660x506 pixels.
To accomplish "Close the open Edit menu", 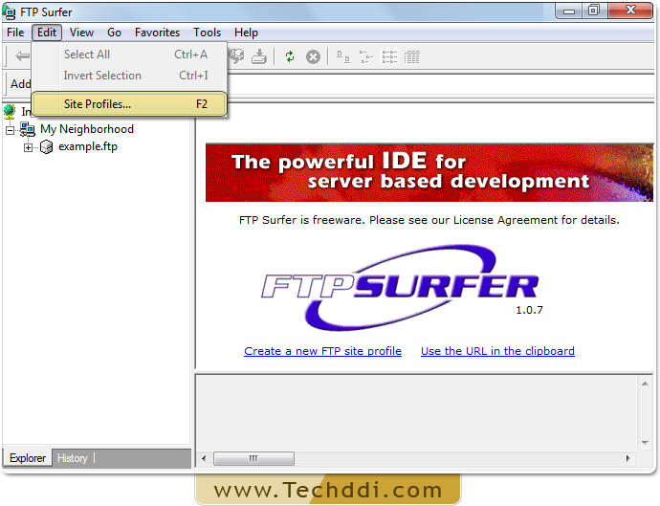I will [47, 33].
